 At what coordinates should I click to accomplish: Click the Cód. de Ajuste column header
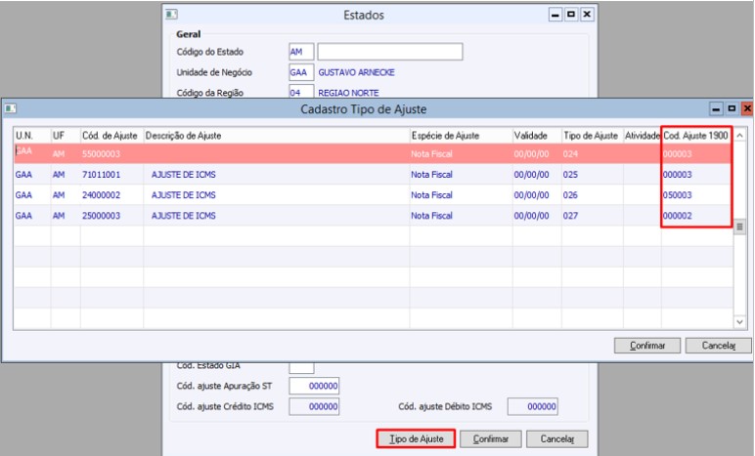[x=111, y=136]
